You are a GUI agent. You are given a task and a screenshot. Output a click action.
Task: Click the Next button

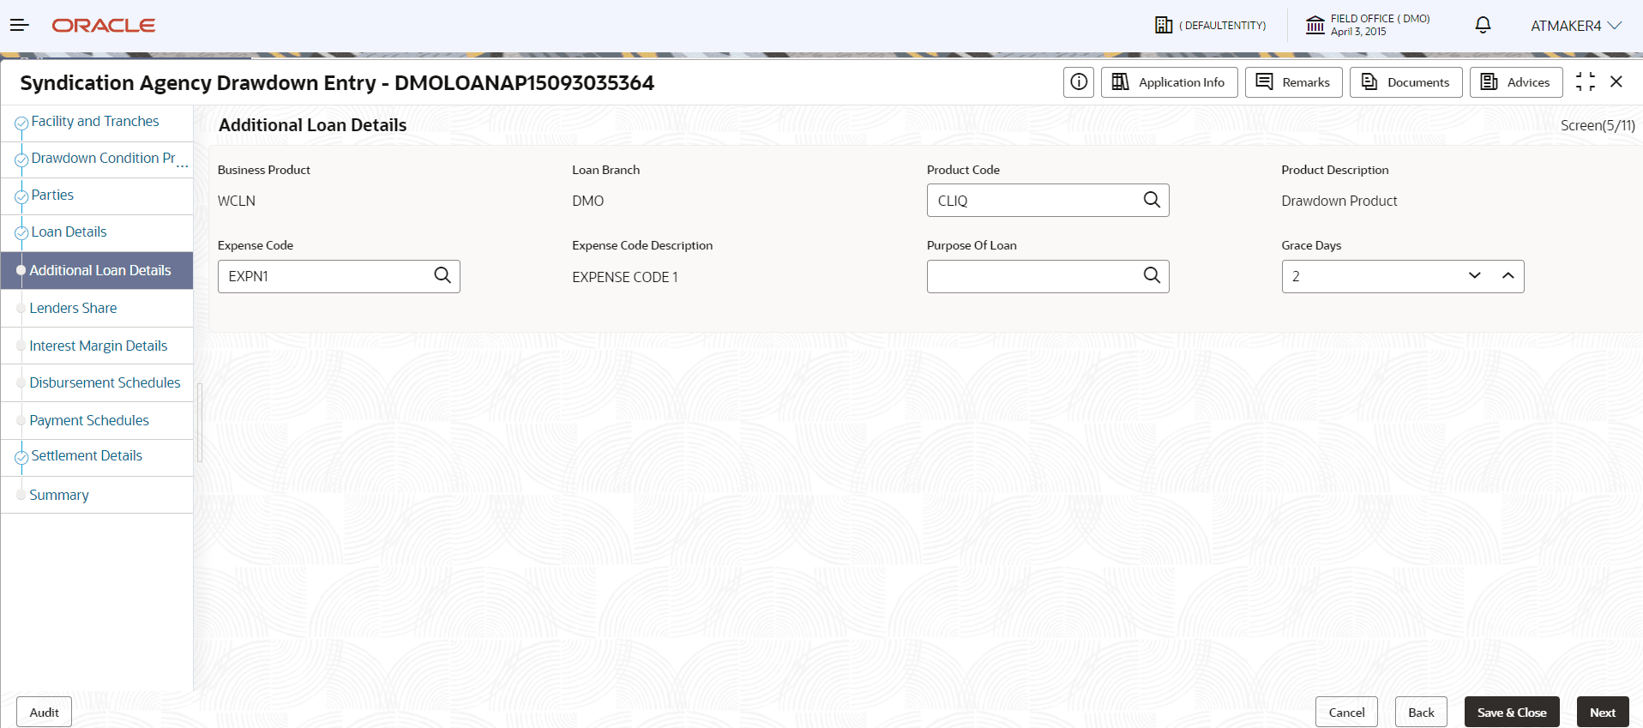point(1603,712)
